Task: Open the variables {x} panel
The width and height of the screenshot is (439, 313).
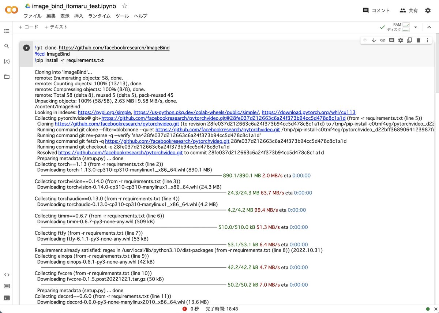Action: pyautogui.click(x=7, y=61)
